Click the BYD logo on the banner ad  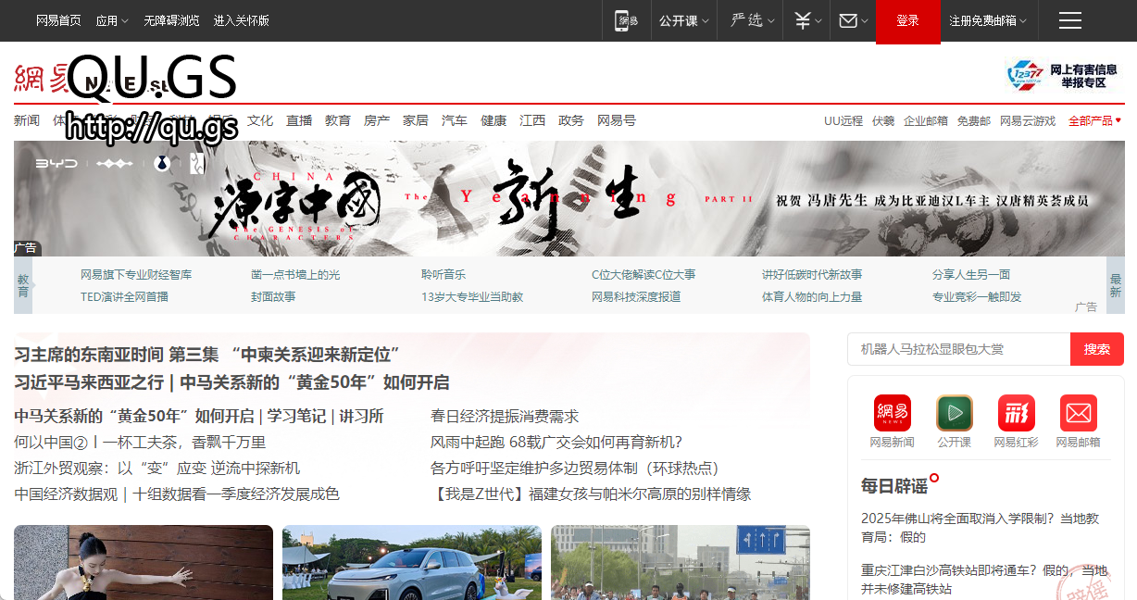56,163
